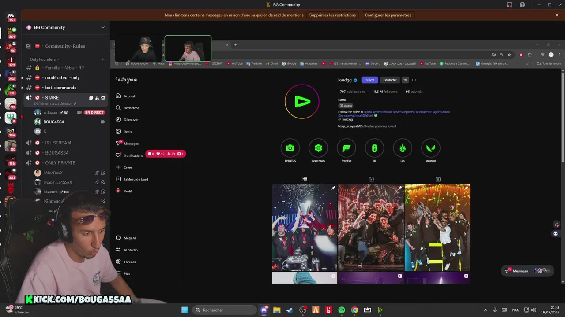Select the posts grid tab
The height and width of the screenshot is (317, 565).
305,179
